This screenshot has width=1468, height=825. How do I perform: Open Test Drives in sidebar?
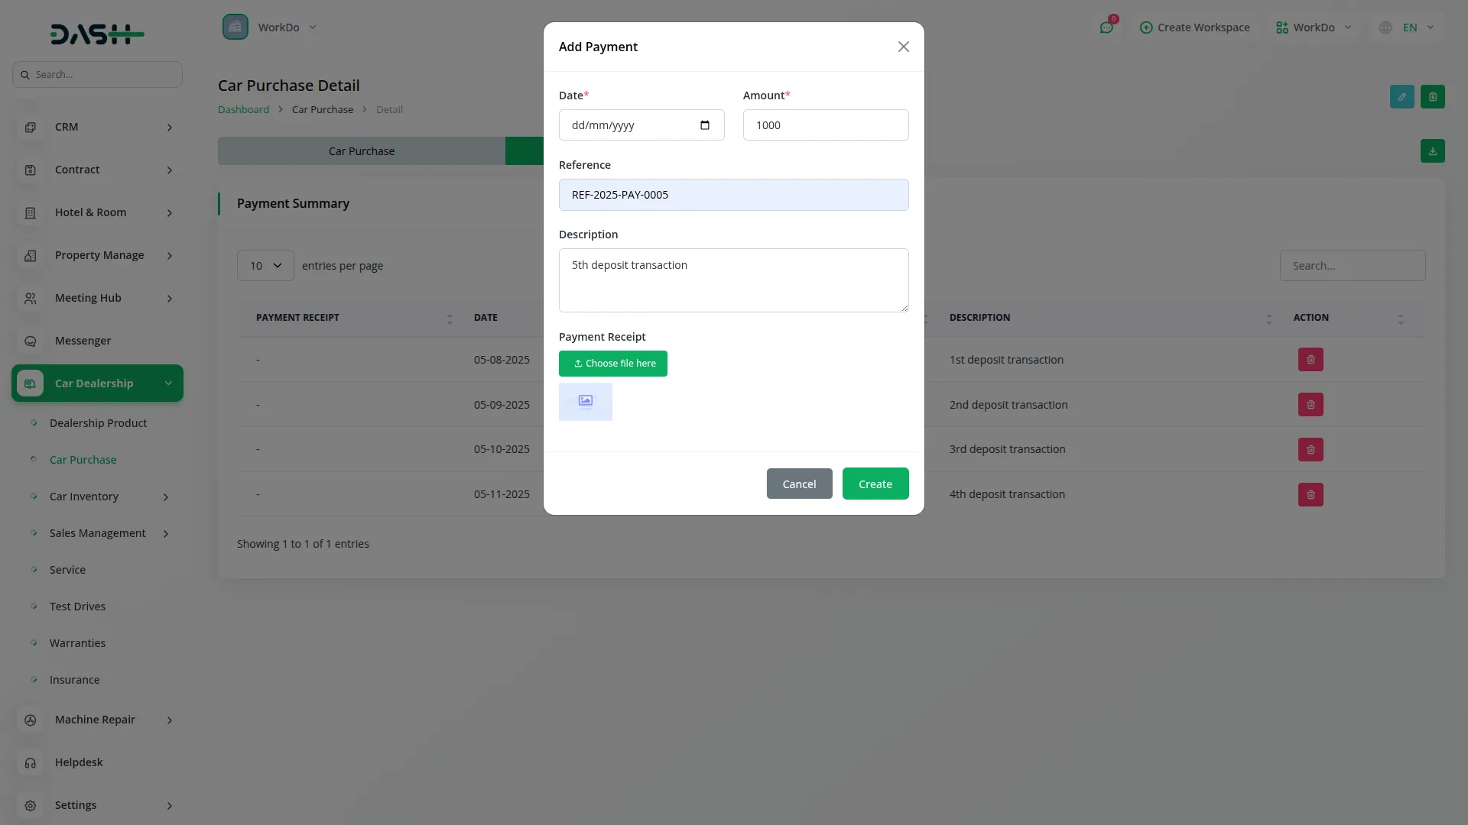point(77,607)
